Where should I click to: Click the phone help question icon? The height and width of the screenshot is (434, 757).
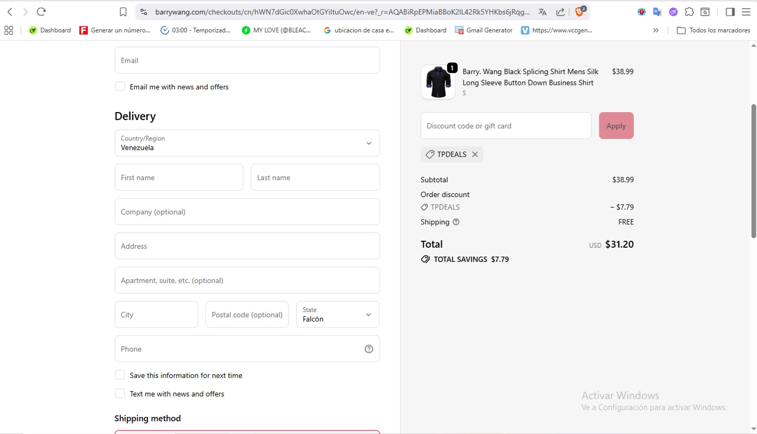pos(369,349)
